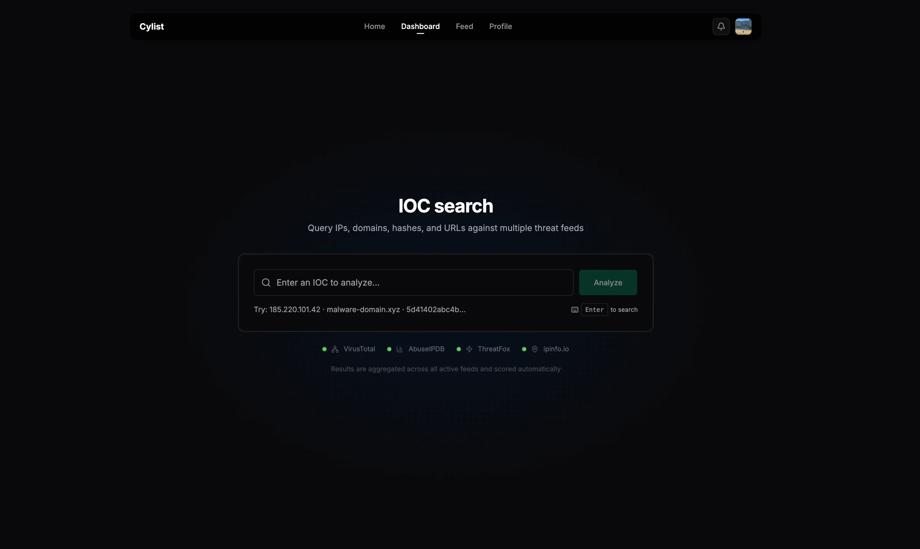
Task: Click the green status dot for ThreatFox
Action: point(459,349)
